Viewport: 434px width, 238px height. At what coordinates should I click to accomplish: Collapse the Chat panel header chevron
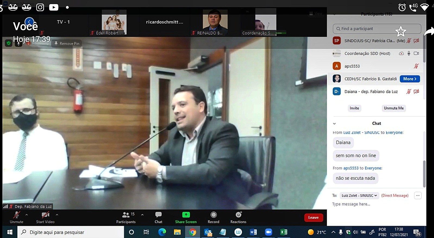click(x=335, y=124)
